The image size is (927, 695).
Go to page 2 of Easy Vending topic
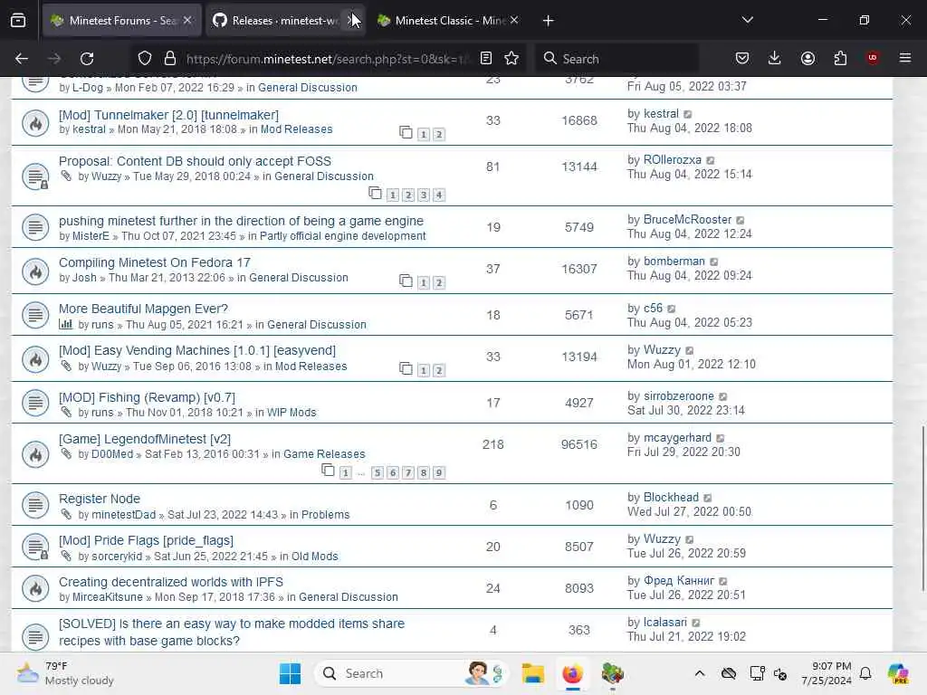click(x=439, y=370)
